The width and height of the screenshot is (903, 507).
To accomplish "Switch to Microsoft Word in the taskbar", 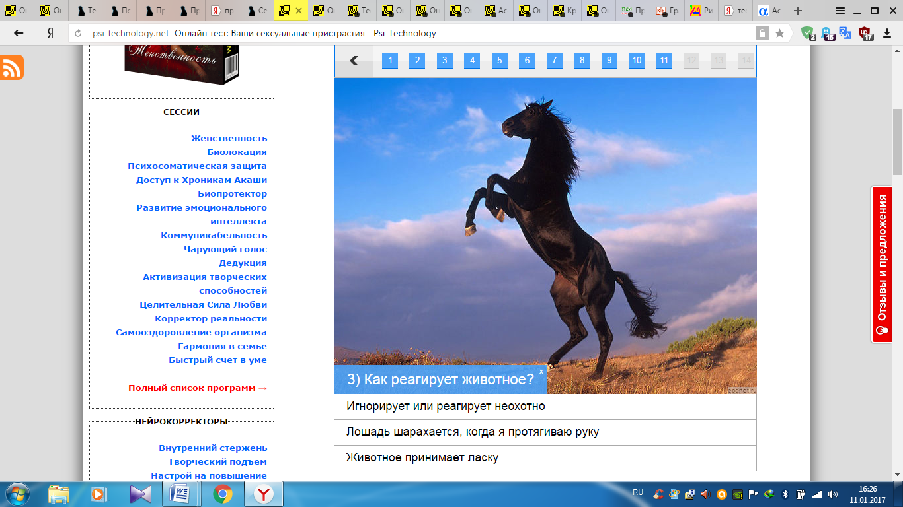I will (180, 494).
